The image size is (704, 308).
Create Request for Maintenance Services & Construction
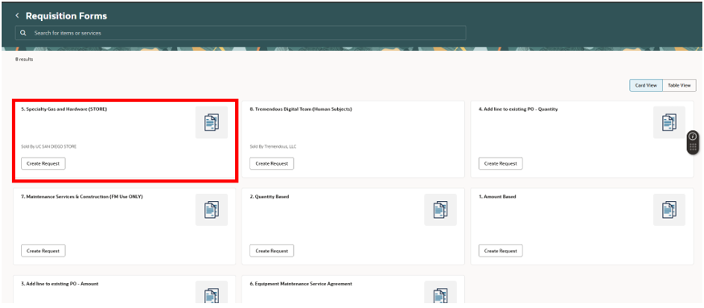click(43, 251)
